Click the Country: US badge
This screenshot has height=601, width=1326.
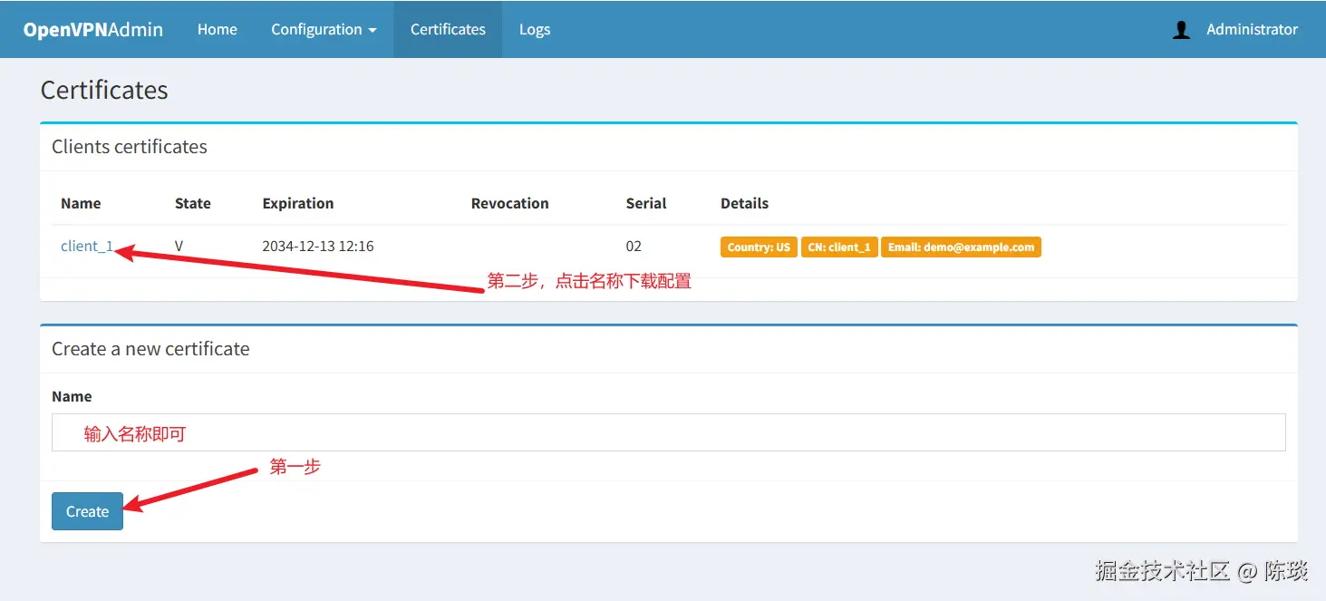pos(759,247)
